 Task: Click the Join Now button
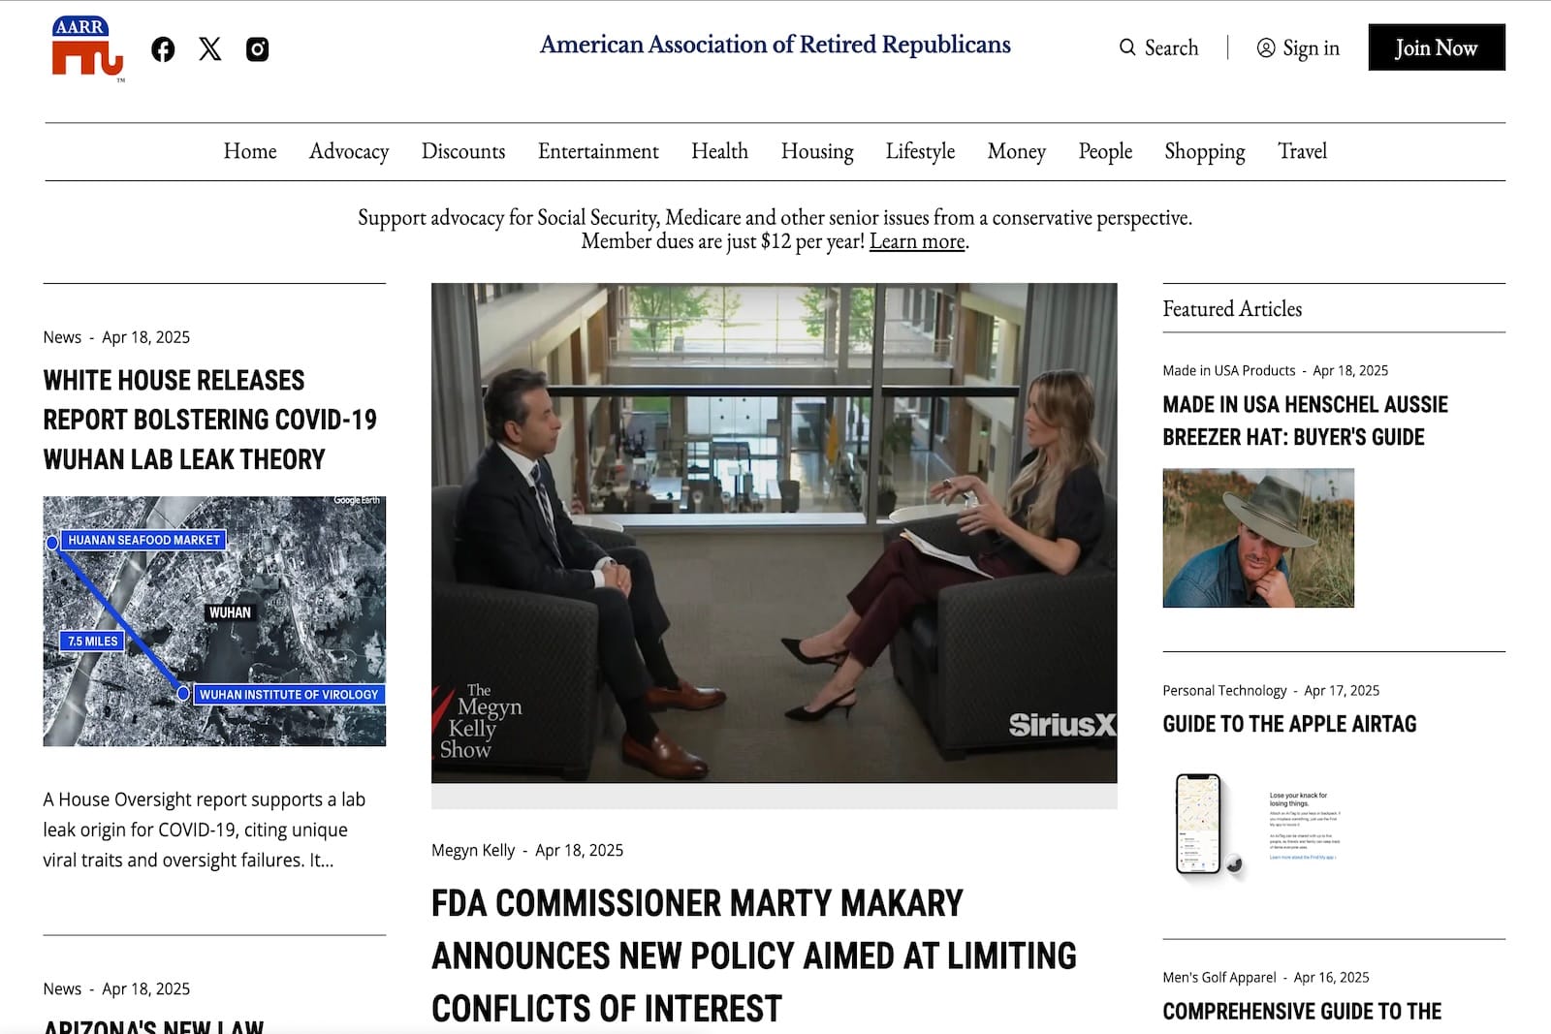point(1437,47)
